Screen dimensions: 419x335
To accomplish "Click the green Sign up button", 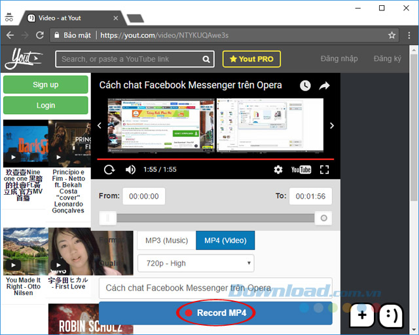I will 46,85.
